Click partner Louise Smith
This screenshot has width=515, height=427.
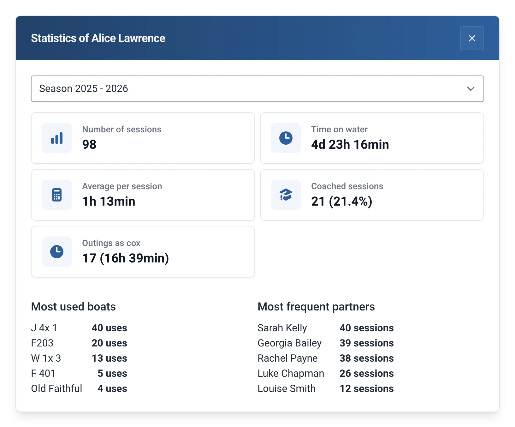[x=287, y=388]
